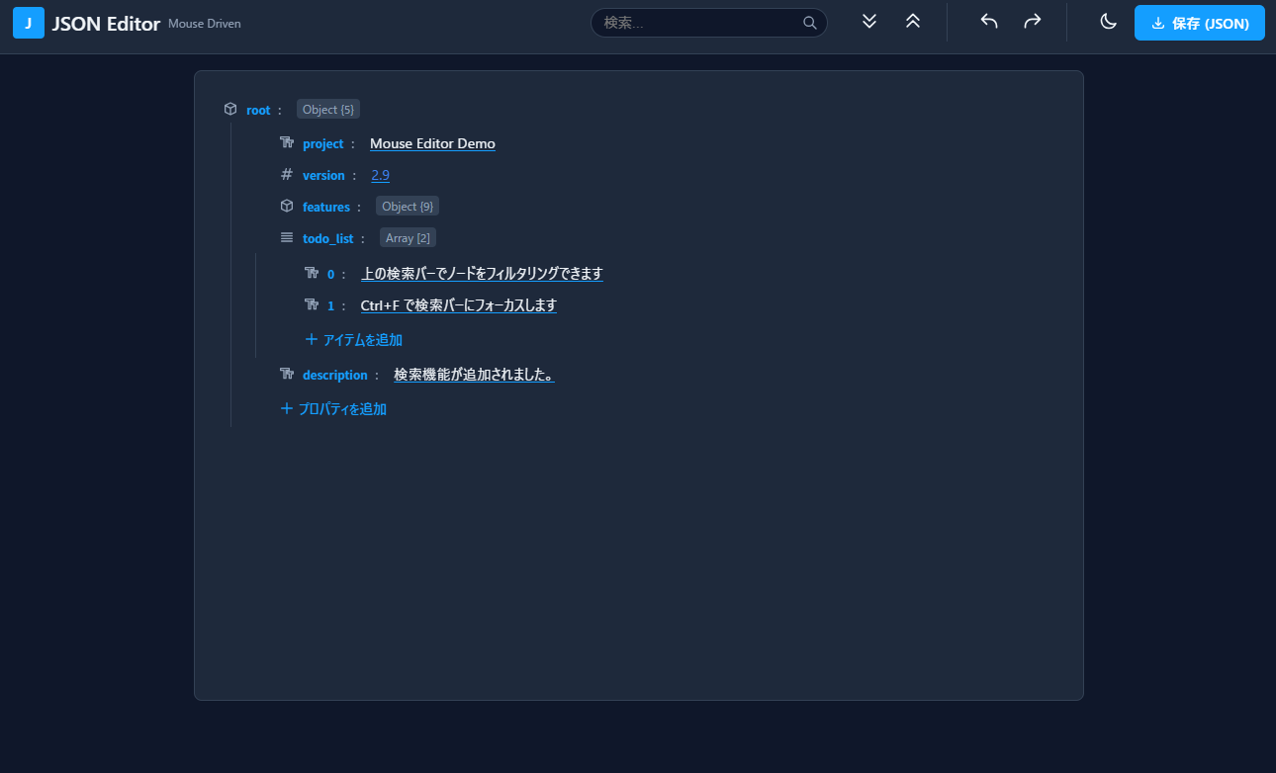1276x773 pixels.
Task: Add a property using プロパティを追加
Action: (333, 408)
